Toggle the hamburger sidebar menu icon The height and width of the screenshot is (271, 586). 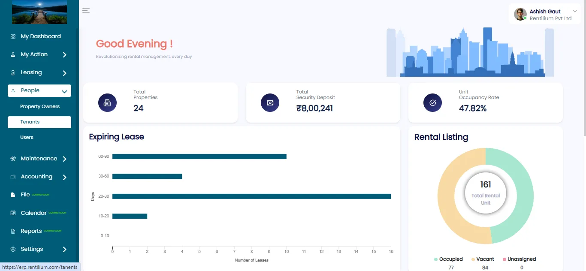[x=86, y=11]
